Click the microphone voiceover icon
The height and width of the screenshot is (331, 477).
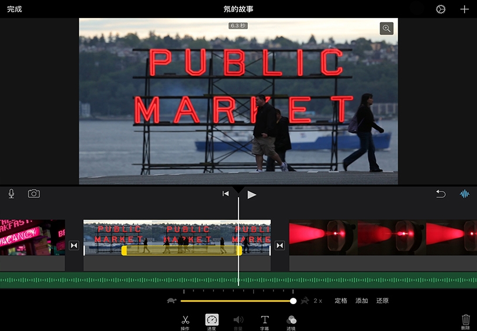tap(12, 194)
